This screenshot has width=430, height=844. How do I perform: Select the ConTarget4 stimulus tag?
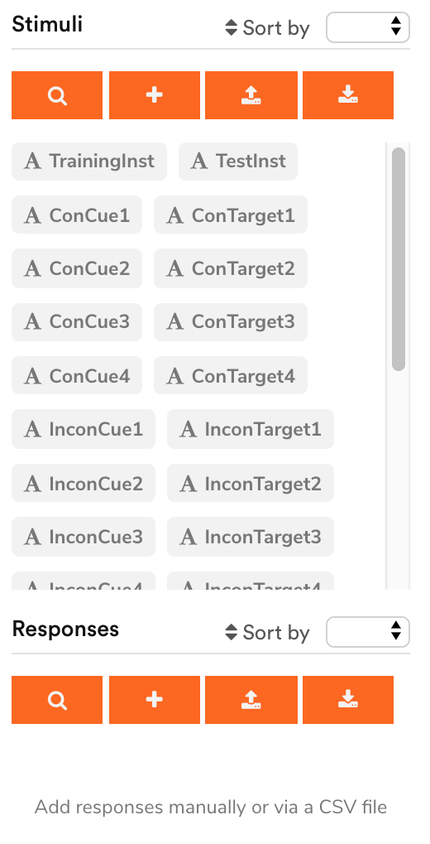click(231, 376)
